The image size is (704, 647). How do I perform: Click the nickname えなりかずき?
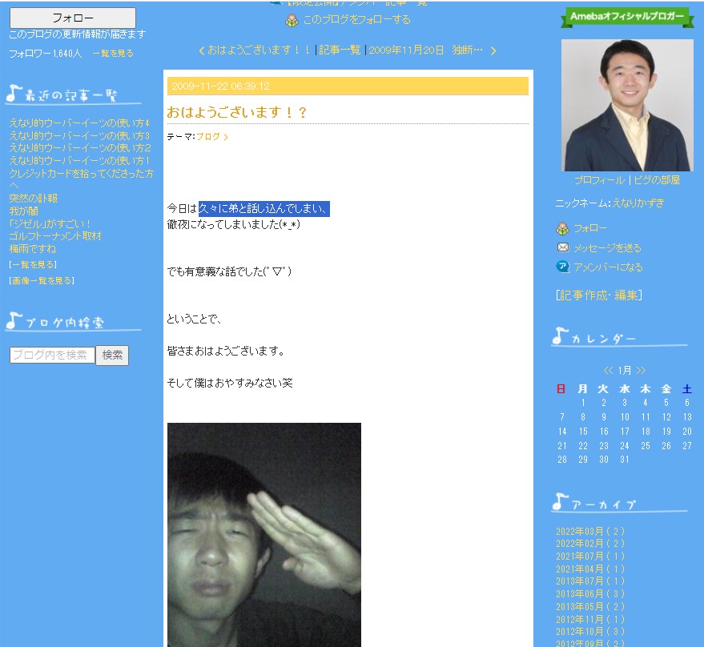tap(638, 203)
